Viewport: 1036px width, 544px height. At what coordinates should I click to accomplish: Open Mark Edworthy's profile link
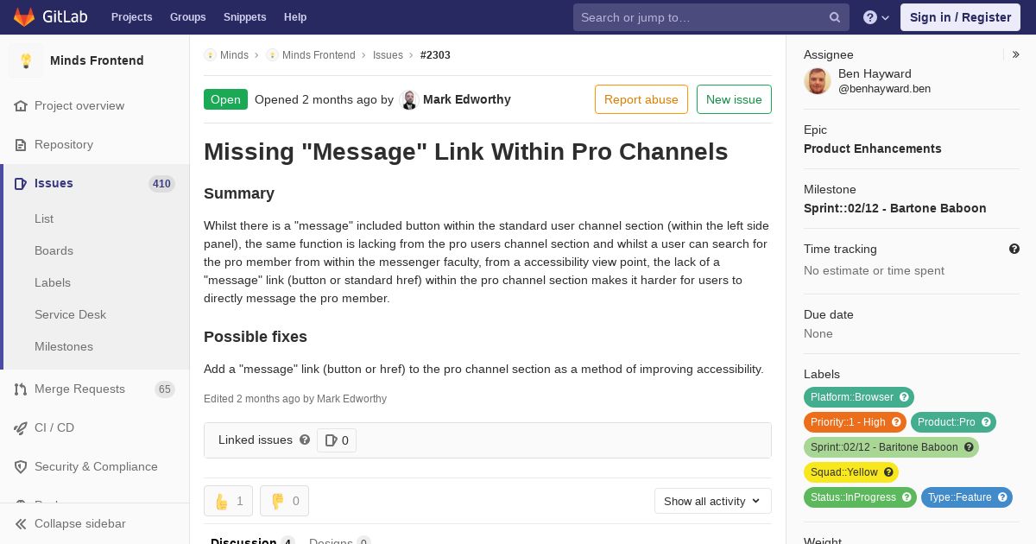pos(467,99)
